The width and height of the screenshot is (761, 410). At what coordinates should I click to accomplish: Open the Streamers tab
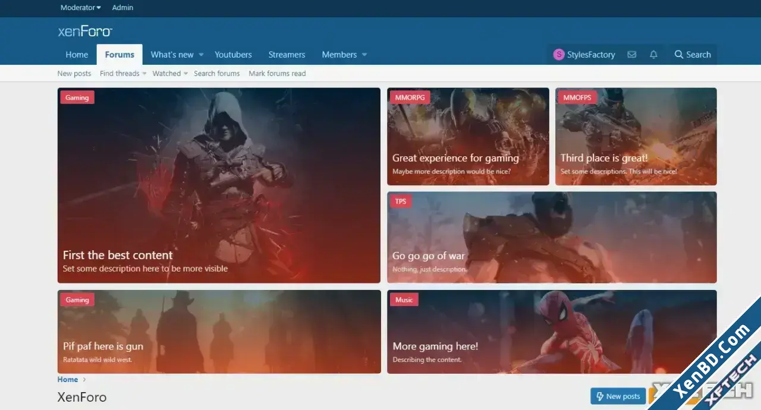coord(287,55)
